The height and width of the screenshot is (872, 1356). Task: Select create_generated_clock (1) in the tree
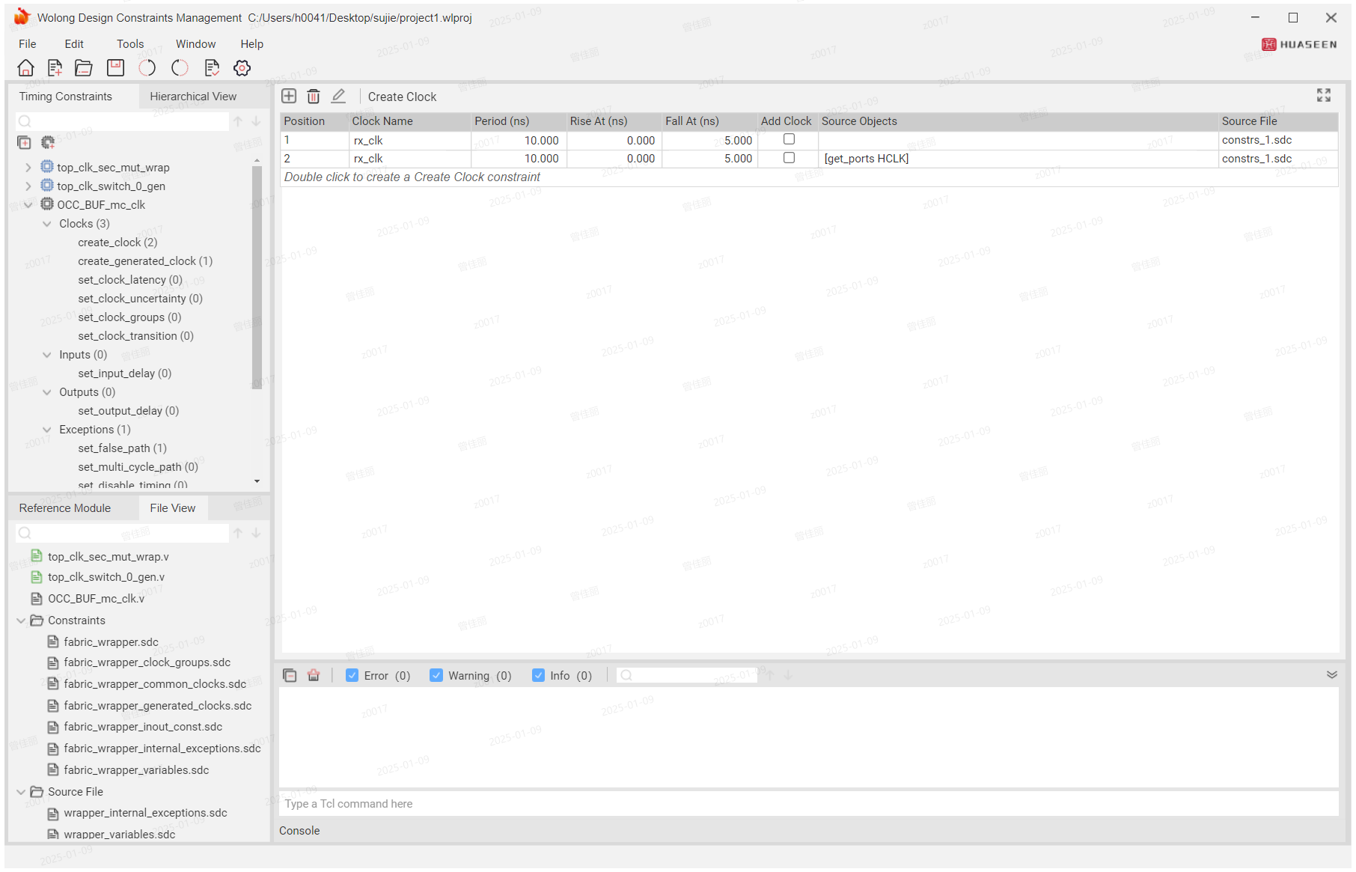pyautogui.click(x=145, y=261)
